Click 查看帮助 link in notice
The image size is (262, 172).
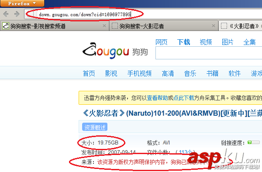pyautogui.click(x=157, y=98)
